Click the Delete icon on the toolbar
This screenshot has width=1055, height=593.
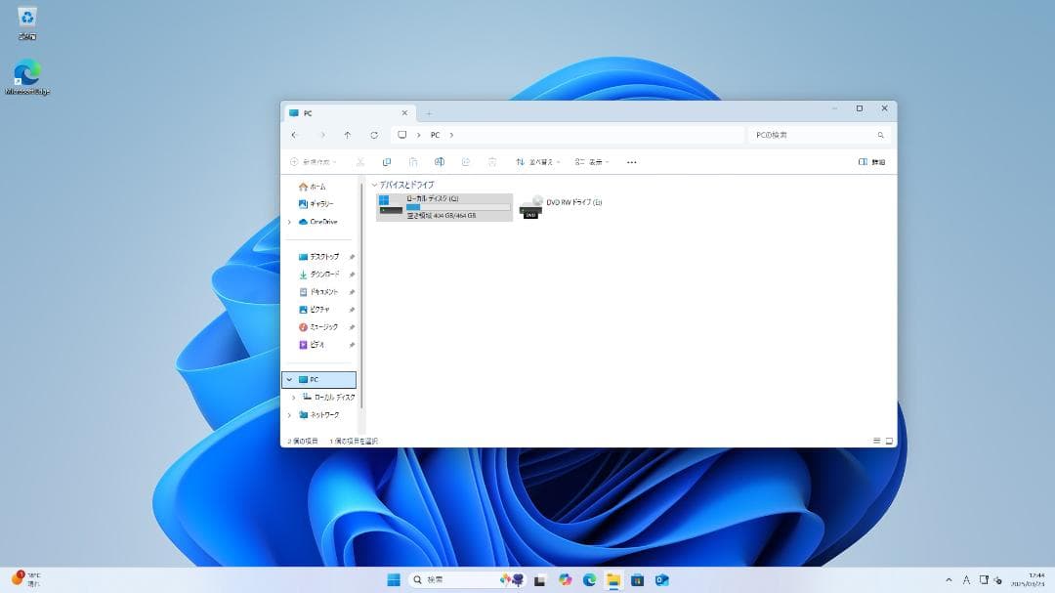click(493, 161)
